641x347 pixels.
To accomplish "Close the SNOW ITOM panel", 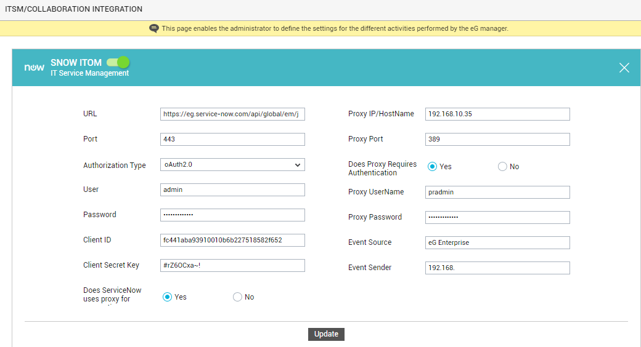I will point(624,68).
